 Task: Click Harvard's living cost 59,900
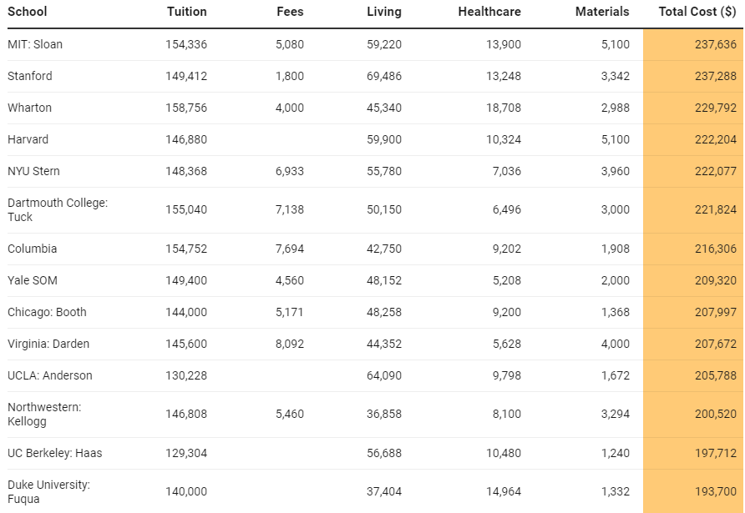[x=384, y=139]
